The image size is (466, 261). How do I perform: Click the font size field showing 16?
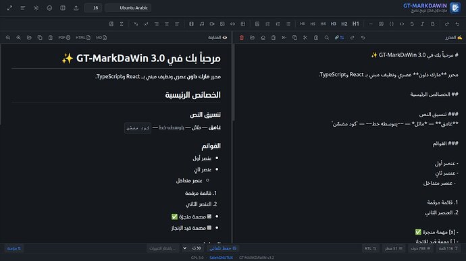point(93,8)
